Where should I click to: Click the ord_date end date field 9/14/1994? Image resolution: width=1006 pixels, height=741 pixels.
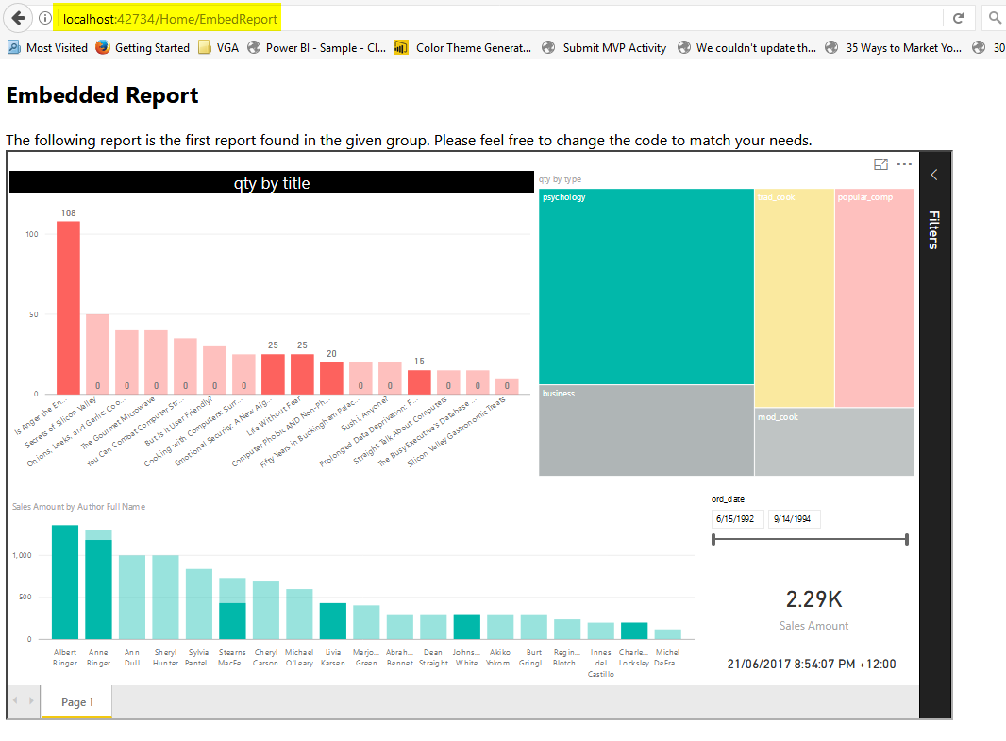click(x=794, y=519)
